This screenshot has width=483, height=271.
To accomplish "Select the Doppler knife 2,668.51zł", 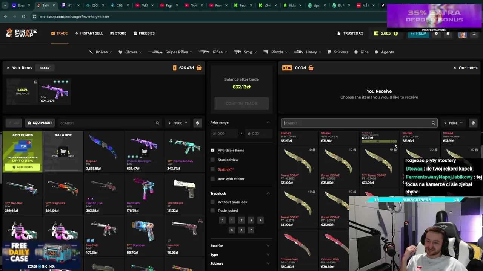I will [x=103, y=151].
